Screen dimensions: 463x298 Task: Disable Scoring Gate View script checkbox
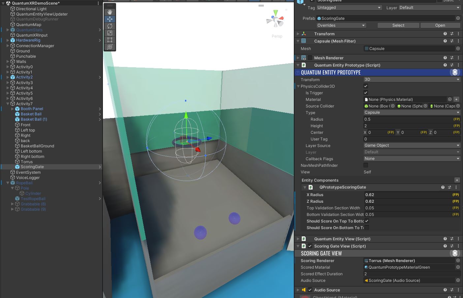click(x=310, y=246)
